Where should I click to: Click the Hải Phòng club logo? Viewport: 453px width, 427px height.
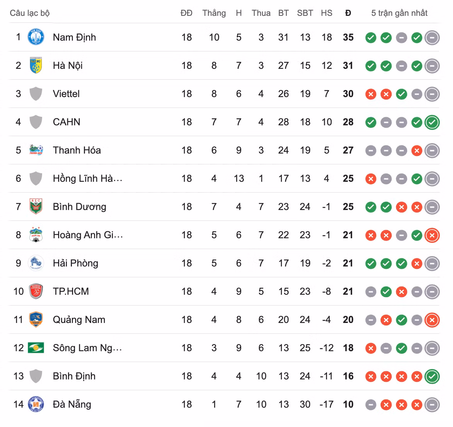36,263
